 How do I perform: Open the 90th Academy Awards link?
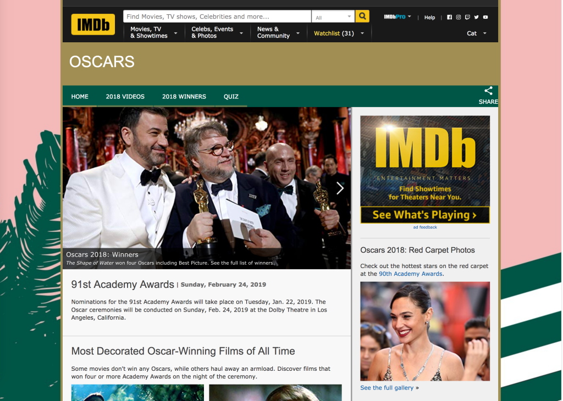pyautogui.click(x=410, y=274)
